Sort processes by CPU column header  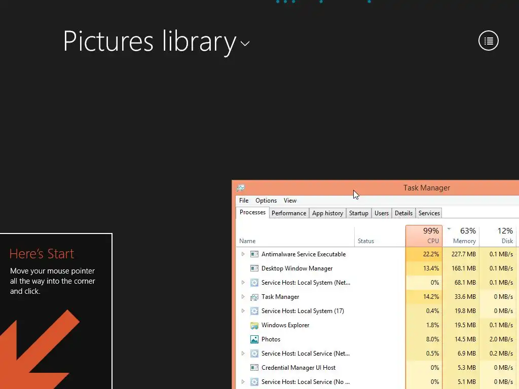(x=424, y=236)
